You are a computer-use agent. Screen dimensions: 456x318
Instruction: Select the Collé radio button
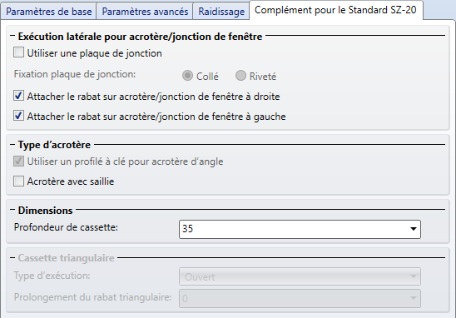click(187, 76)
